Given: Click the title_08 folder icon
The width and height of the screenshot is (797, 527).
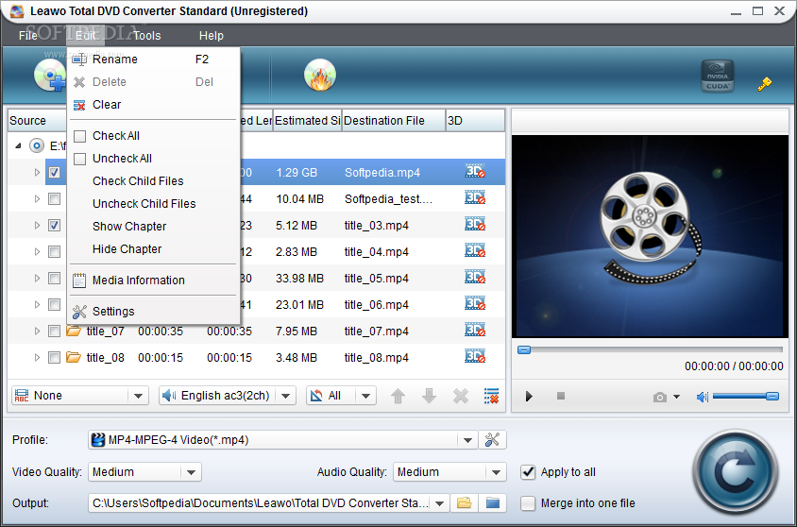Looking at the screenshot, I should pos(74,357).
